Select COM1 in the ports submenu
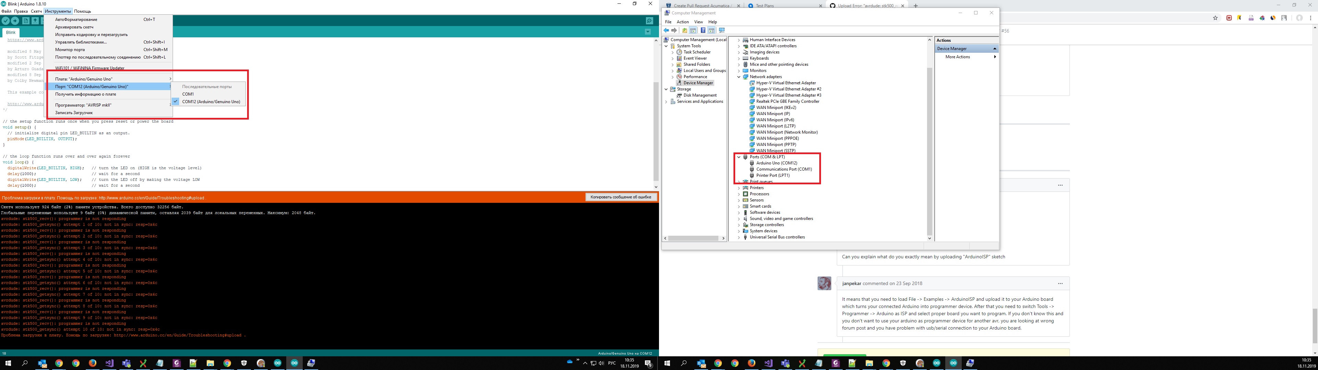This screenshot has height=370, width=1318. tap(209, 94)
